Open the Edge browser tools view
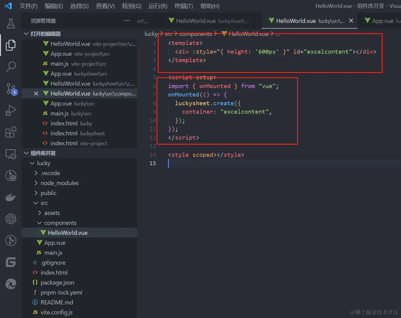 [x=11, y=284]
